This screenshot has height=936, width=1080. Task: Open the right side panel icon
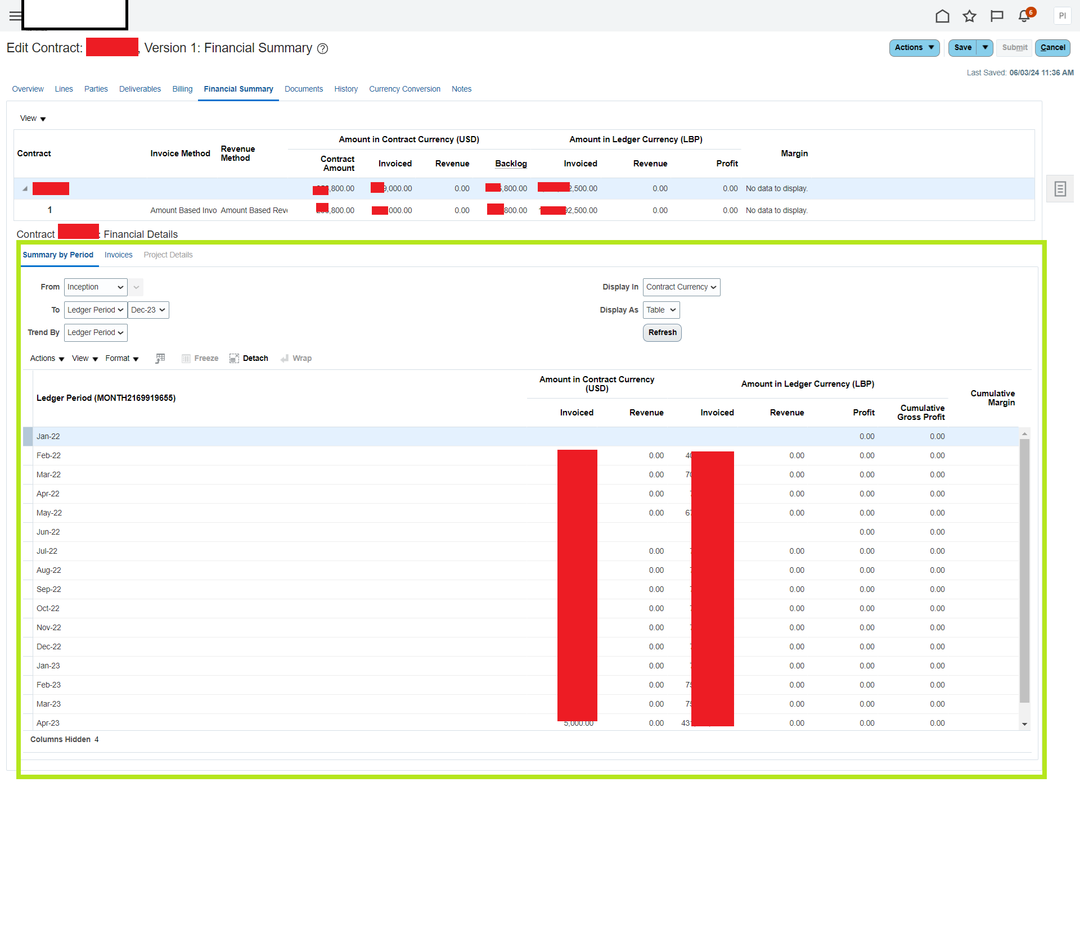pyautogui.click(x=1060, y=188)
